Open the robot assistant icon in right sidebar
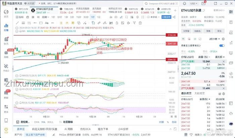 tap(231, 124)
